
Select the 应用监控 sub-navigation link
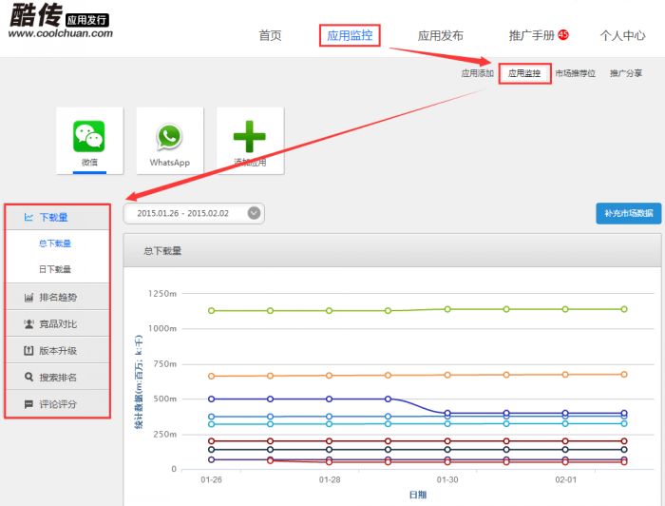524,73
